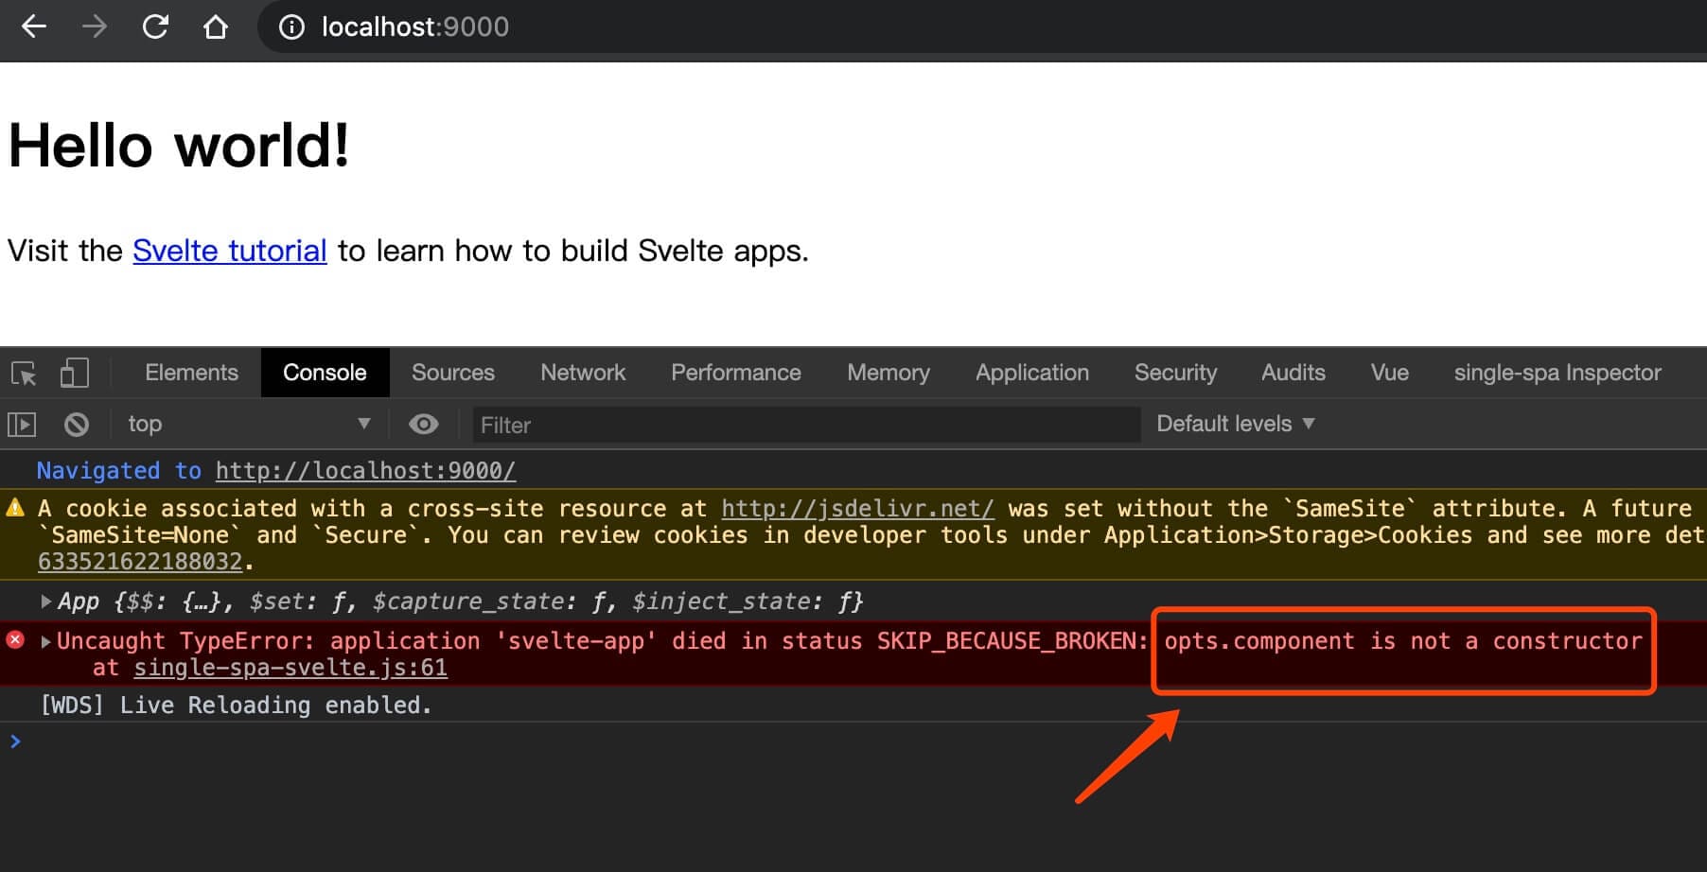Viewport: 1707px width, 872px height.
Task: Expand the App object log entry
Action: tap(45, 602)
